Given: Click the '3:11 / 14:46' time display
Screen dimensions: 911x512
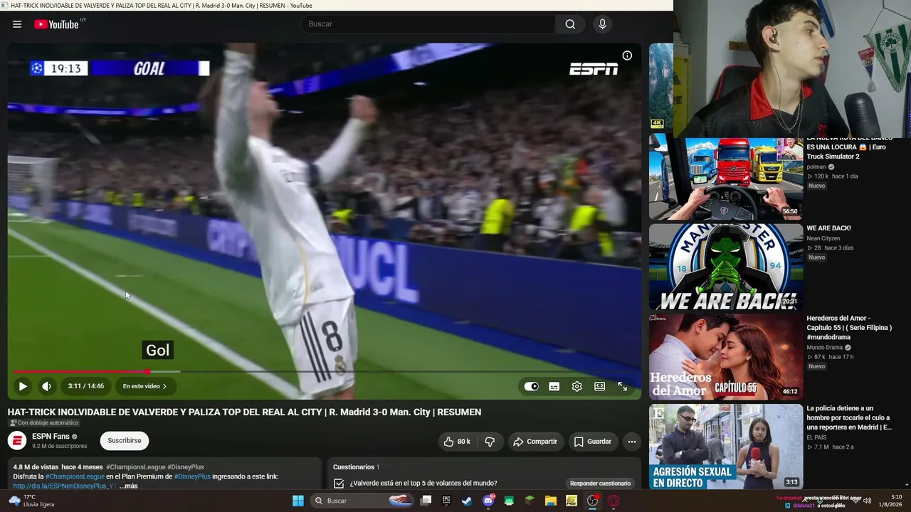Looking at the screenshot, I should pos(86,386).
